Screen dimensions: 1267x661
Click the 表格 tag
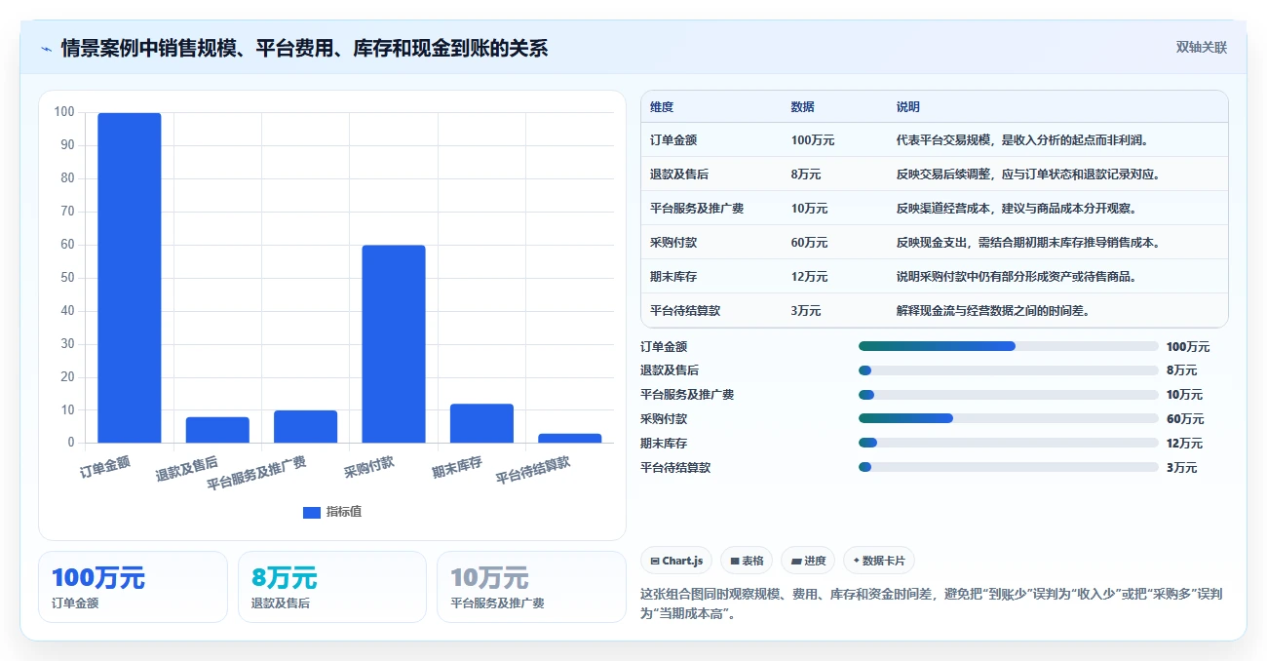click(x=747, y=561)
